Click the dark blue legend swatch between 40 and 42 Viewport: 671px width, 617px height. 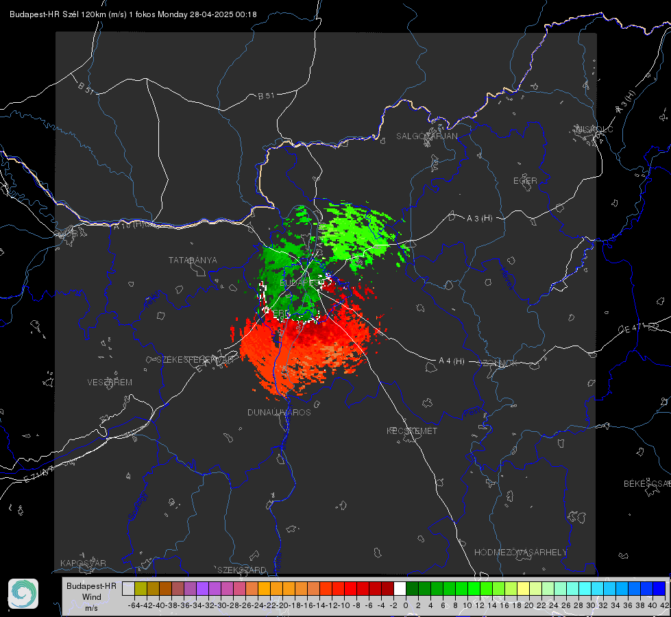(659, 589)
